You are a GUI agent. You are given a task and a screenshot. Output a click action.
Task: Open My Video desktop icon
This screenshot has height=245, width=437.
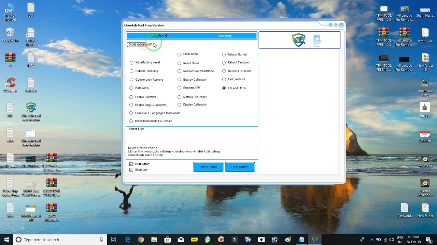click(x=425, y=161)
